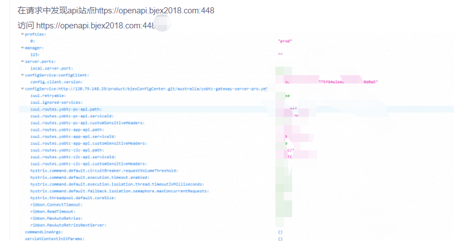
Task: Select the server.ports key
Action: coord(40,61)
